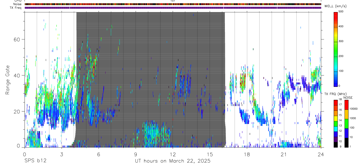
Task: Click the 14 label on the TX FRQ legend
Action: point(340,120)
